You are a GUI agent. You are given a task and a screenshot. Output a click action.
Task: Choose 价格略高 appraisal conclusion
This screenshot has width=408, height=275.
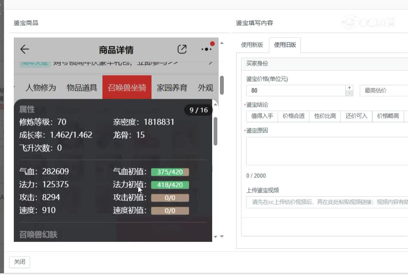point(388,116)
